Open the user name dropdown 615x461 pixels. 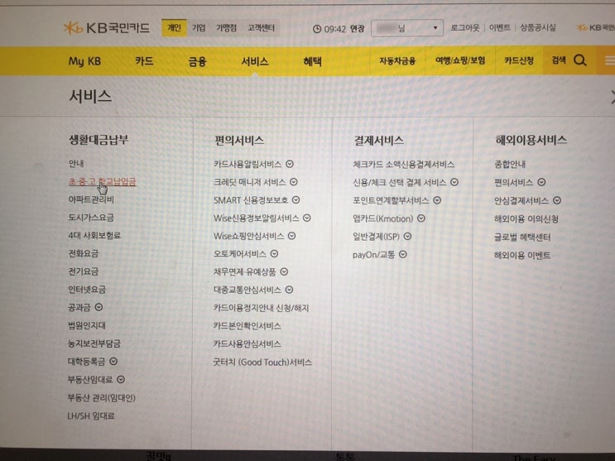pos(407,28)
